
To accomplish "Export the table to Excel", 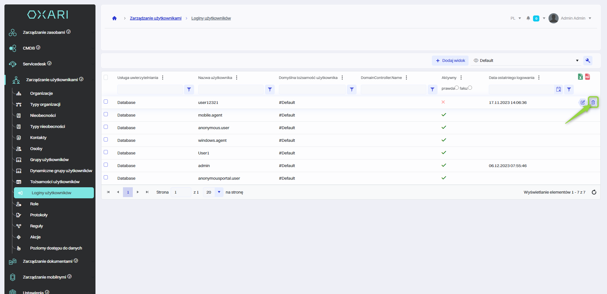I will [x=580, y=77].
